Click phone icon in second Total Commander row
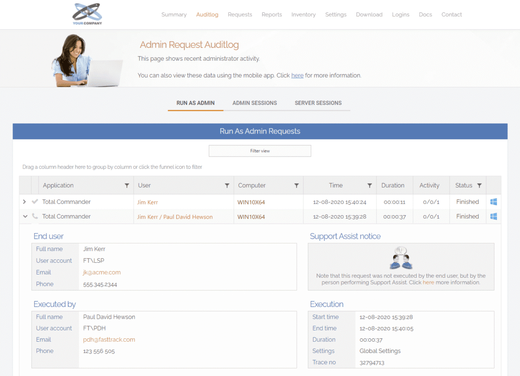Viewport: 520px width, 376px height. coord(35,216)
